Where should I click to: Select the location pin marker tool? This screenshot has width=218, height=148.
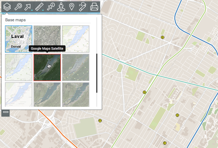pos(72,7)
